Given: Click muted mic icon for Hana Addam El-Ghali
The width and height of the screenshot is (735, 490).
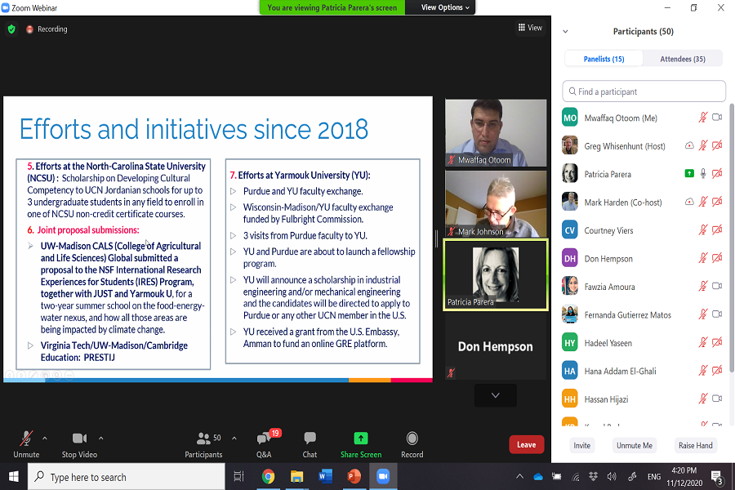Looking at the screenshot, I should [702, 371].
